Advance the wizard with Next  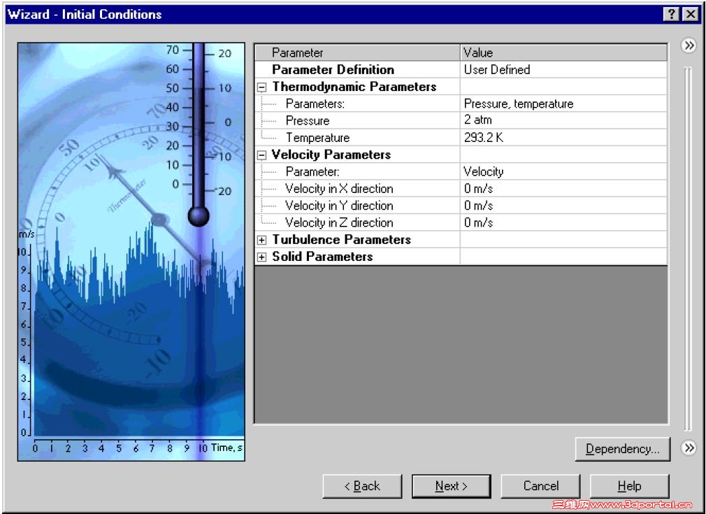451,485
